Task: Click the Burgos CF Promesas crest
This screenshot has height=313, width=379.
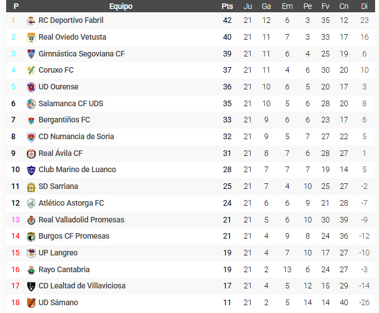Action: tap(31, 236)
